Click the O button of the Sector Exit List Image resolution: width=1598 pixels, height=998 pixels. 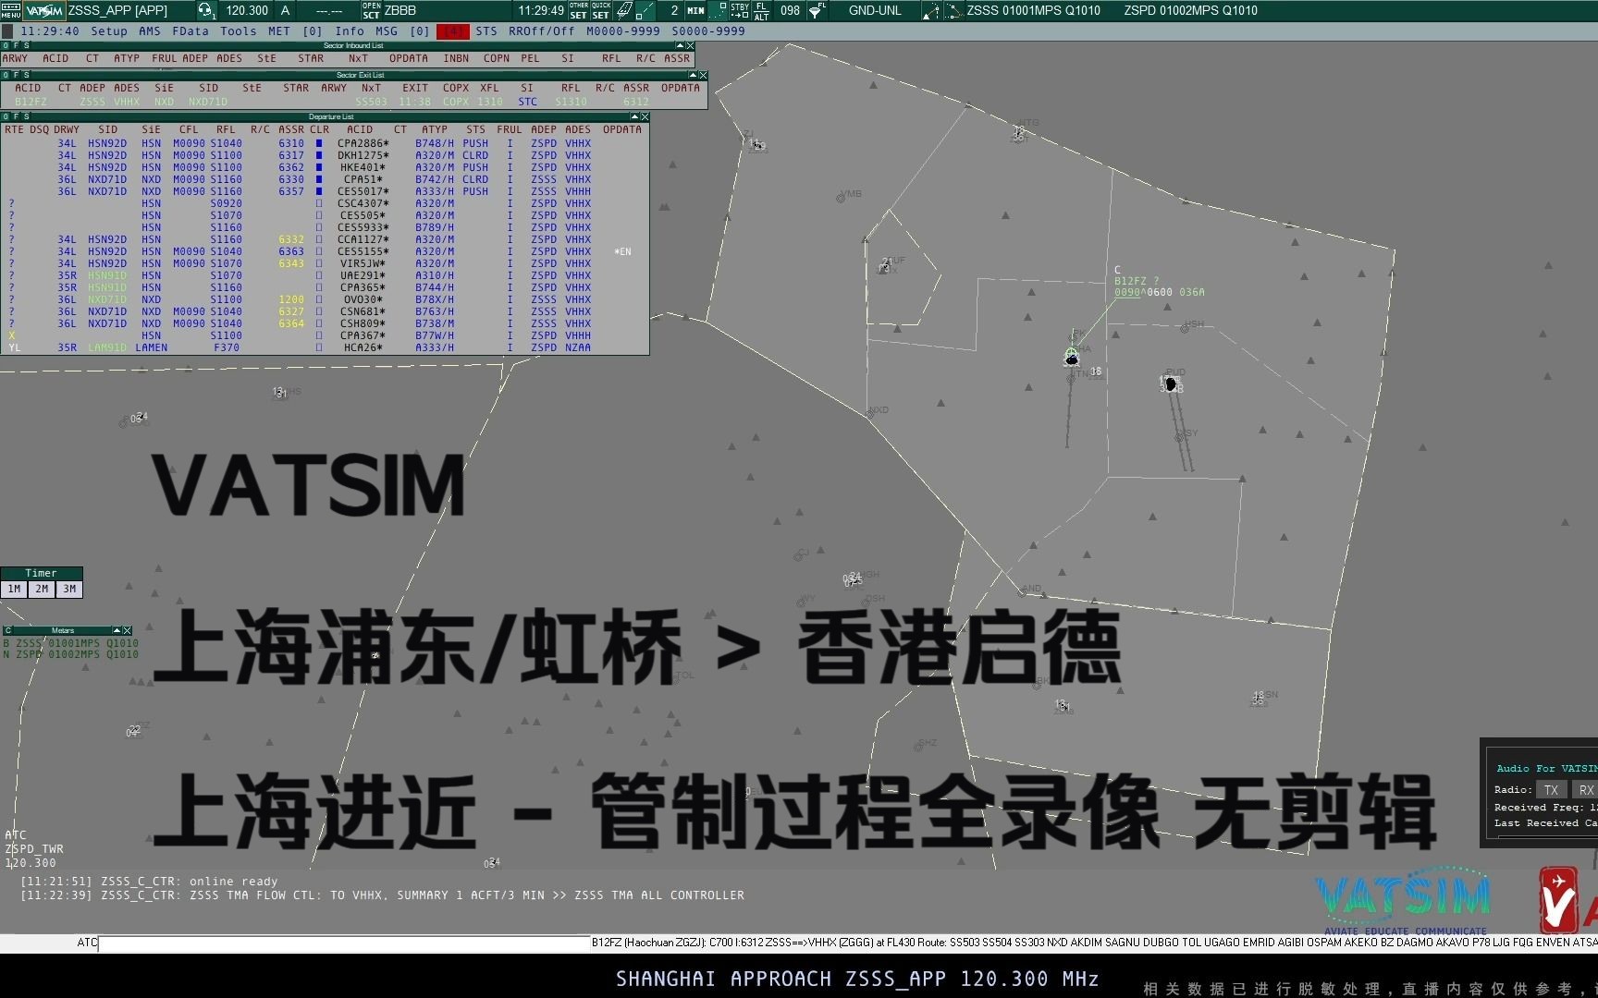(6, 76)
